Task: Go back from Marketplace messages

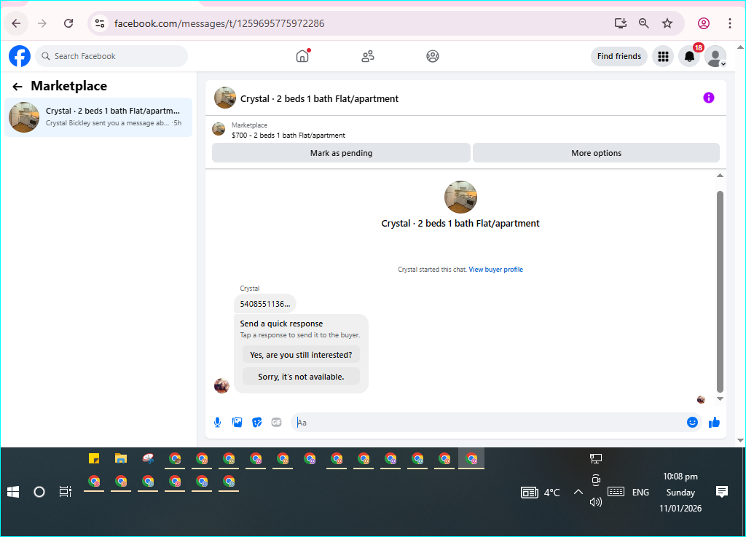Action: 17,87
